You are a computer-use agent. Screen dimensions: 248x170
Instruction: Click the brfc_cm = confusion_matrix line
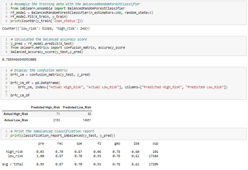[x=50, y=74]
